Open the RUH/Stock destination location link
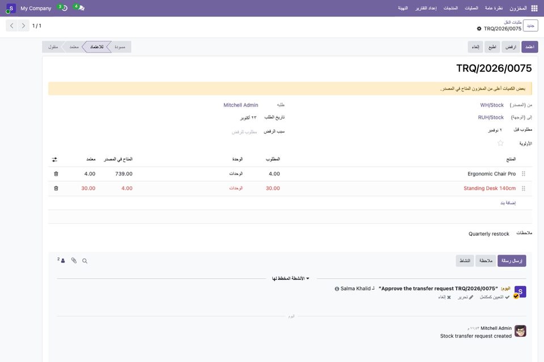 [x=491, y=117]
